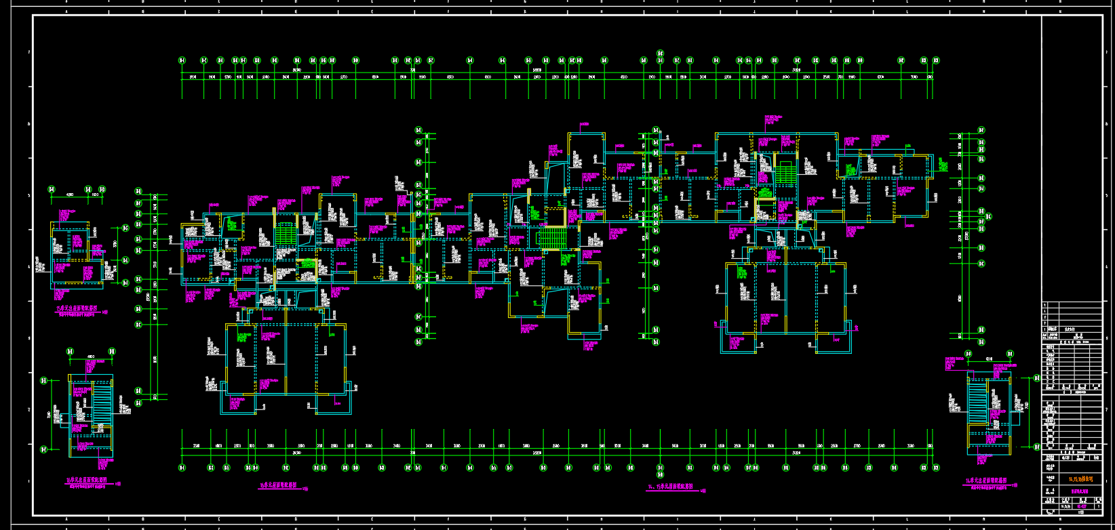Select the "14、15单元" main plan drawing title
Viewport: 1115px width, 530px height.
pyautogui.click(x=671, y=486)
